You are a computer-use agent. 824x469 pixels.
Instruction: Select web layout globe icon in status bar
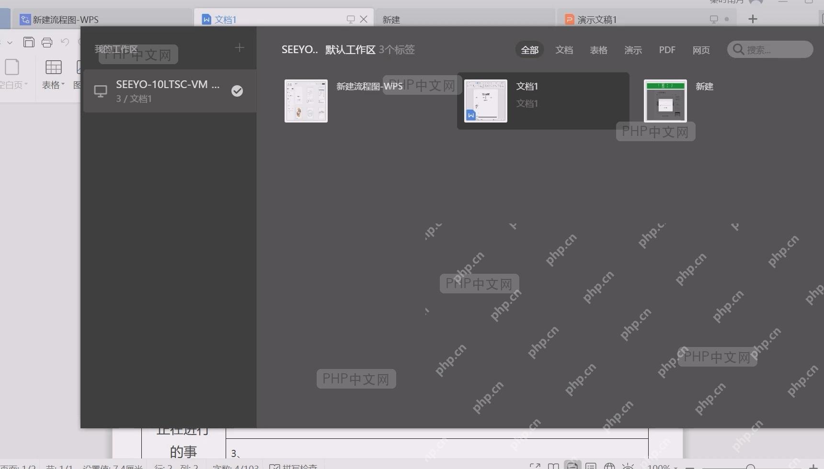coord(609,467)
